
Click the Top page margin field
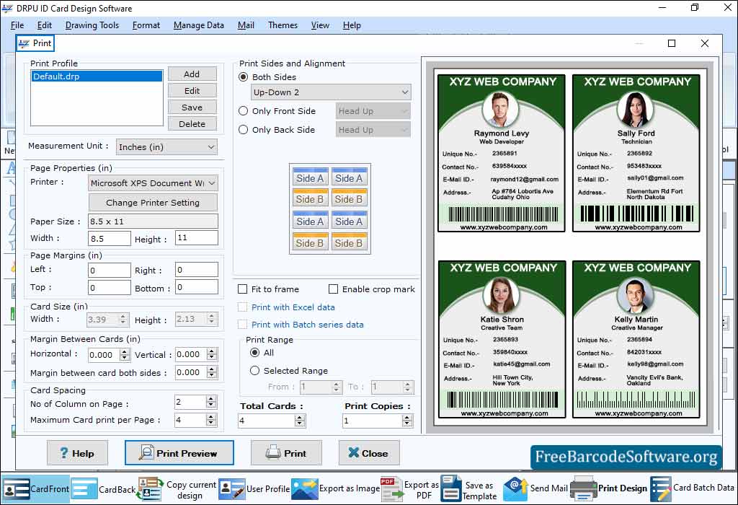click(110, 287)
